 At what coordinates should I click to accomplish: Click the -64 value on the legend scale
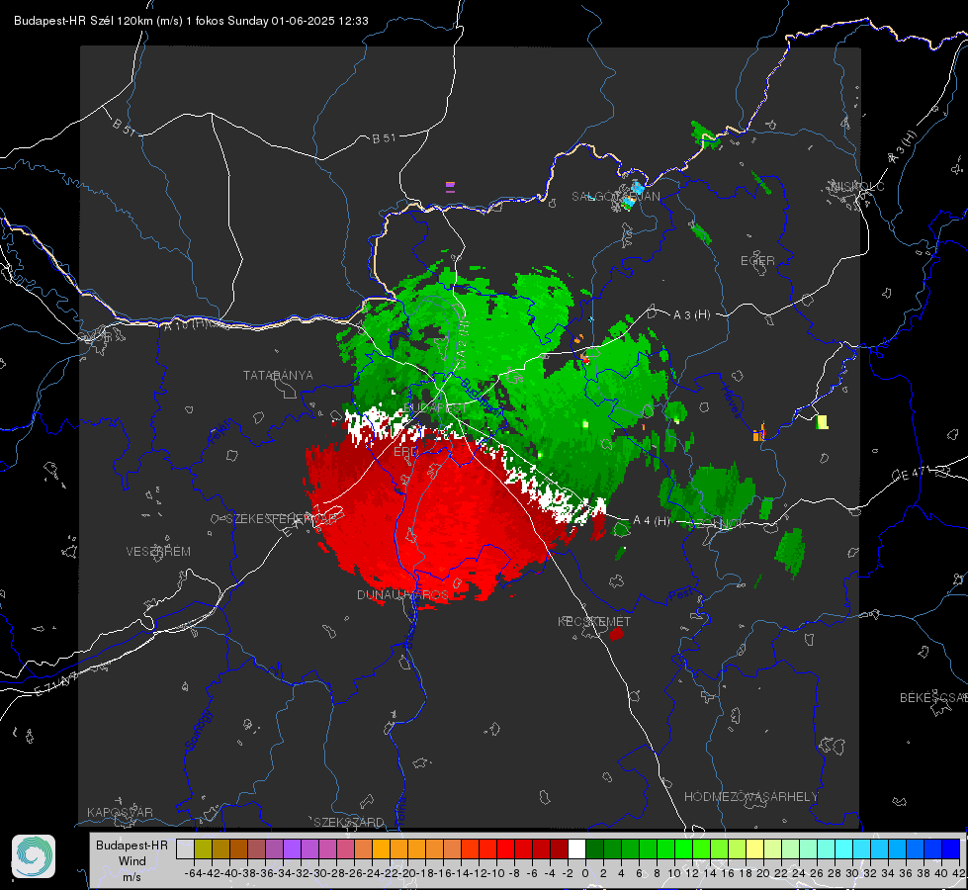[194, 873]
